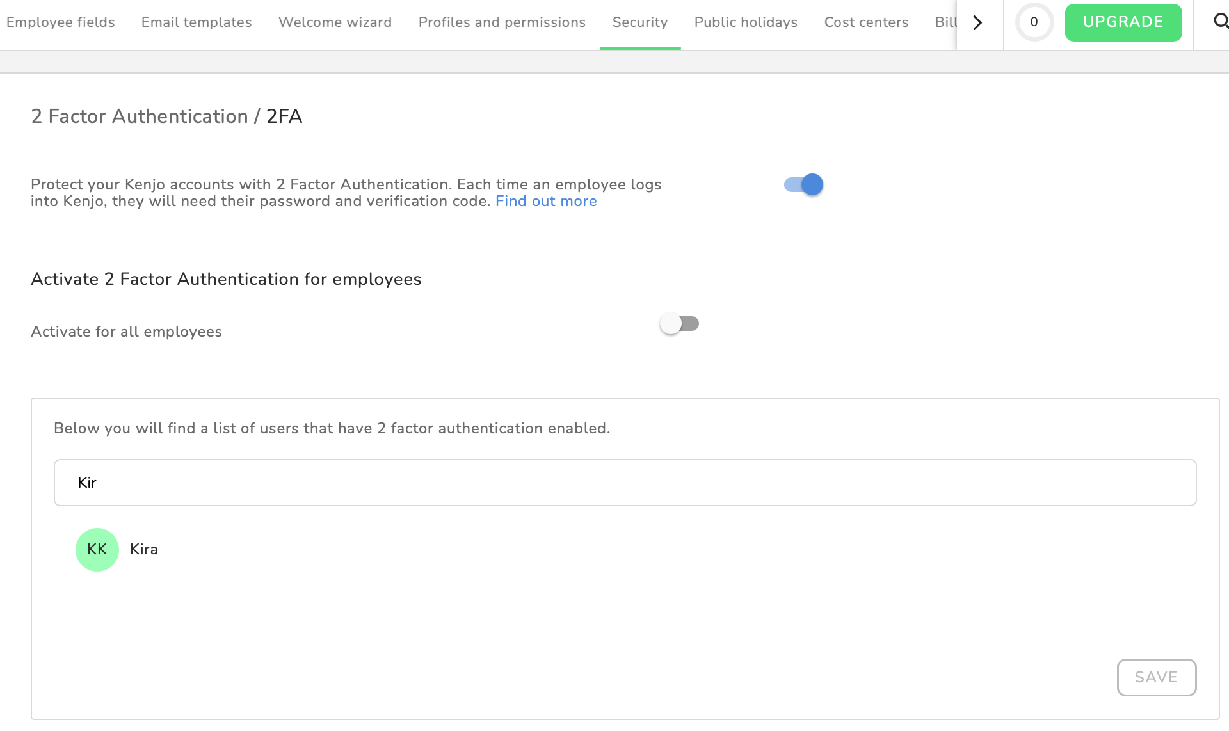Open the Find out more link
The height and width of the screenshot is (731, 1229).
click(x=545, y=202)
